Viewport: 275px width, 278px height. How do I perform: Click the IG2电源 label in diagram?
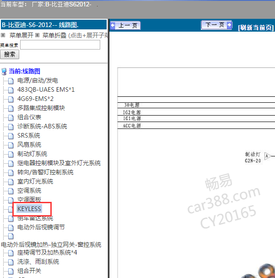[x=132, y=112]
